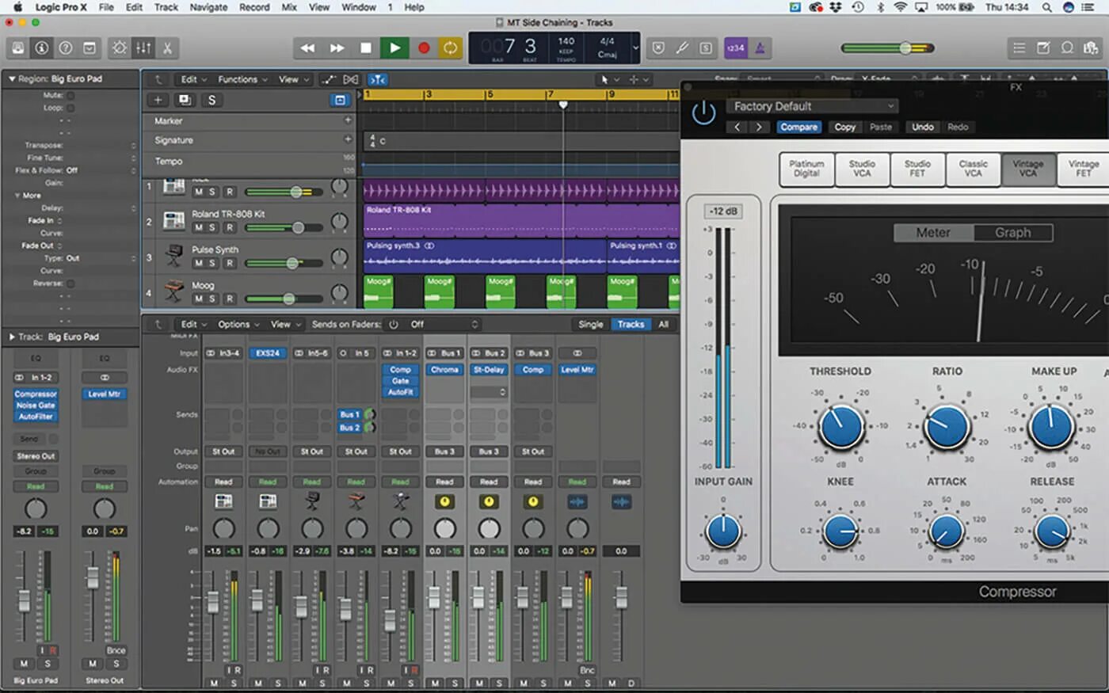Open the Toolbar icon in the control bar
Image resolution: width=1109 pixels, height=693 pixels.
tap(90, 48)
